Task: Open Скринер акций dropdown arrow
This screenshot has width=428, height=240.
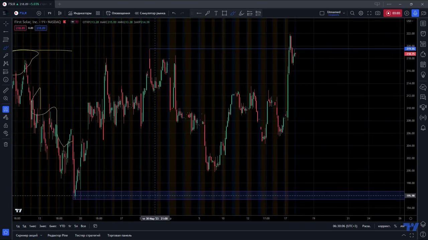Action: (x=41, y=235)
